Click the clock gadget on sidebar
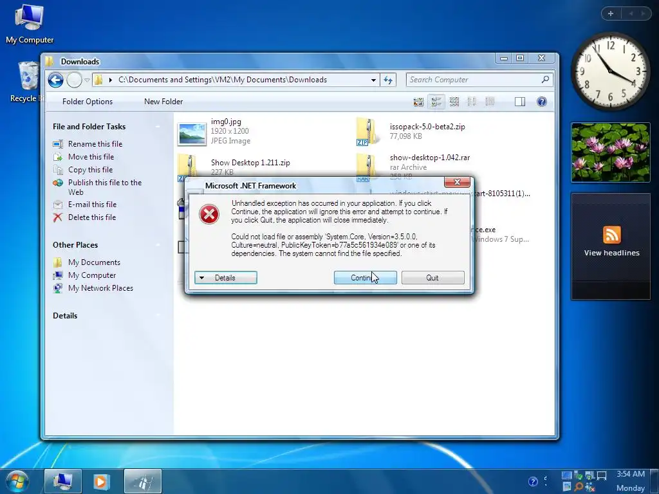Viewport: 659px width, 494px height. (610, 71)
